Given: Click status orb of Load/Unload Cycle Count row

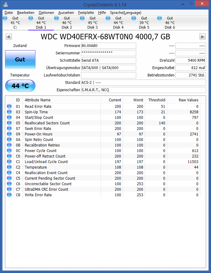Looking at the screenshot, I should click(9, 162).
